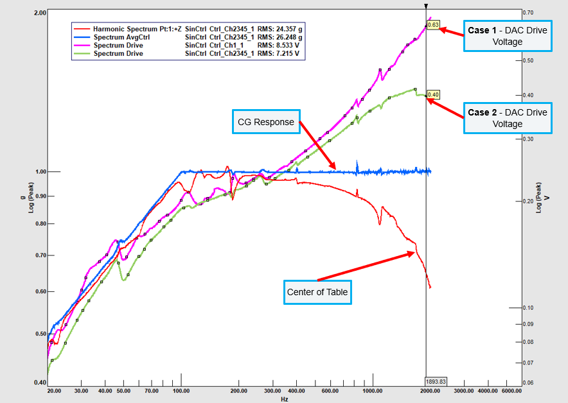Viewport: 568px width, 403px height.
Task: Select the Case 2 DAC Drive Voltage annotation
Action: click(x=508, y=117)
